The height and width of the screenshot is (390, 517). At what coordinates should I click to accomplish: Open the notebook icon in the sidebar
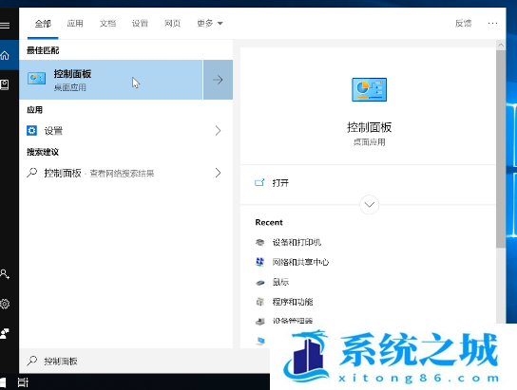tap(5, 84)
